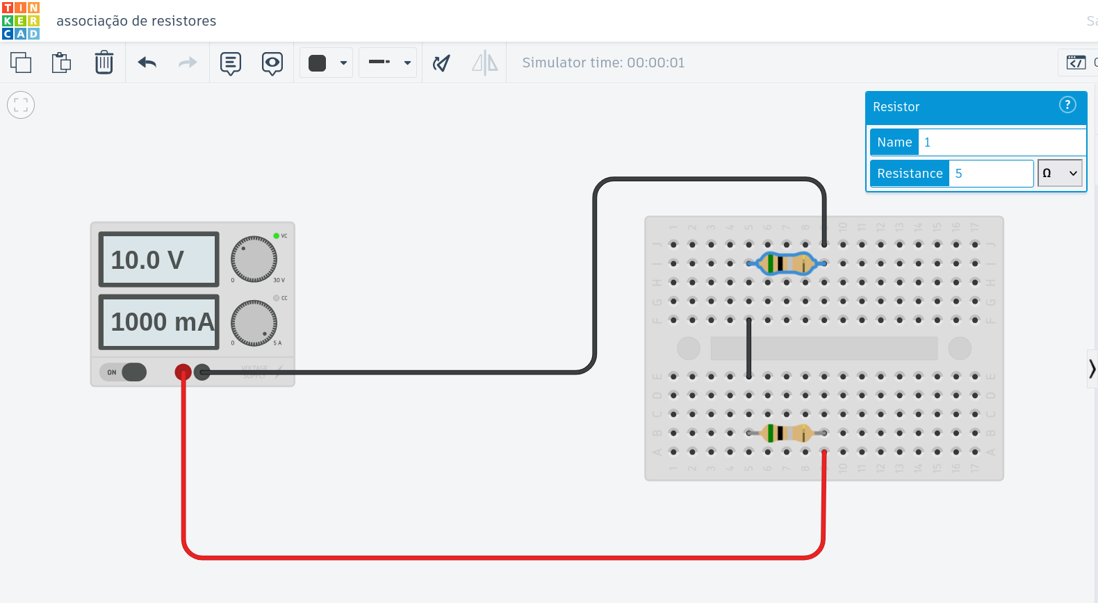Open the Code editor panel icon
The height and width of the screenshot is (603, 1098).
[1076, 63]
